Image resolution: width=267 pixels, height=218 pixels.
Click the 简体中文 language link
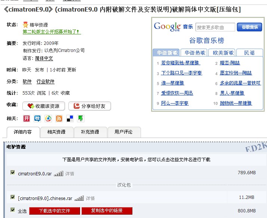tap(44, 58)
